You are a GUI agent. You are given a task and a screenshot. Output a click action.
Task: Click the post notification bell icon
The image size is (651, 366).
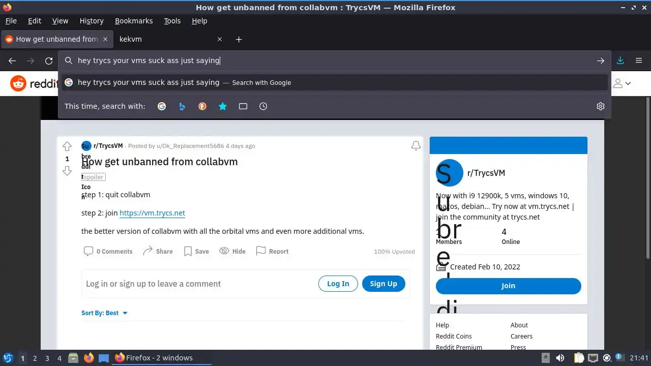point(416,146)
